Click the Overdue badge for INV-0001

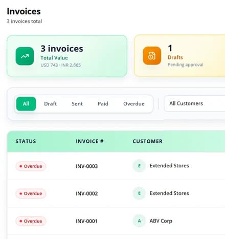click(31, 221)
